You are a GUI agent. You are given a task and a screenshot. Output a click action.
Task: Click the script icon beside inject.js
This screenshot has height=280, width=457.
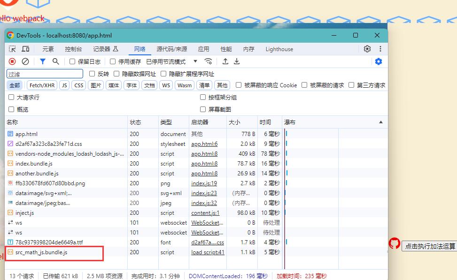click(x=10, y=213)
